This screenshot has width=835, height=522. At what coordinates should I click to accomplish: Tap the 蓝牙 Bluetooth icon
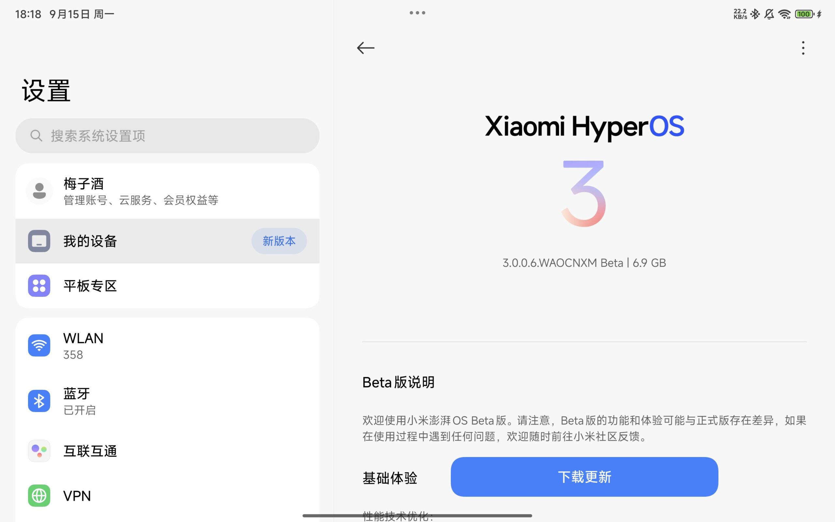(x=39, y=401)
